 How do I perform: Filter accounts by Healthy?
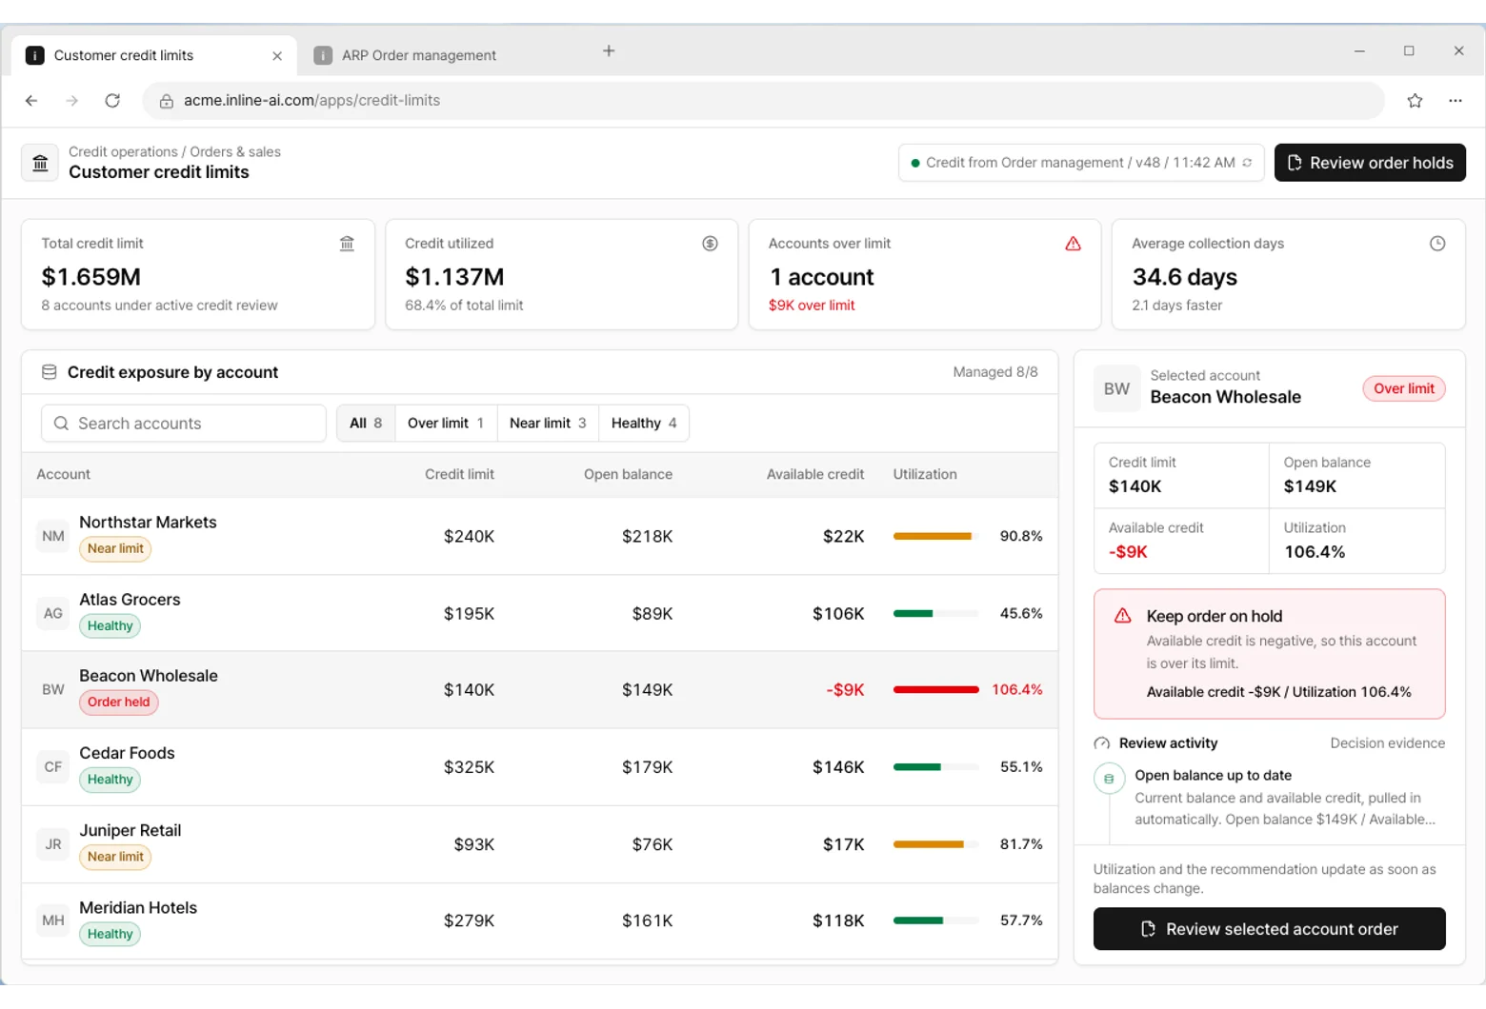coord(644,423)
